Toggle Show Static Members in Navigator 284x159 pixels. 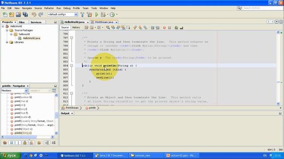coord(18,143)
